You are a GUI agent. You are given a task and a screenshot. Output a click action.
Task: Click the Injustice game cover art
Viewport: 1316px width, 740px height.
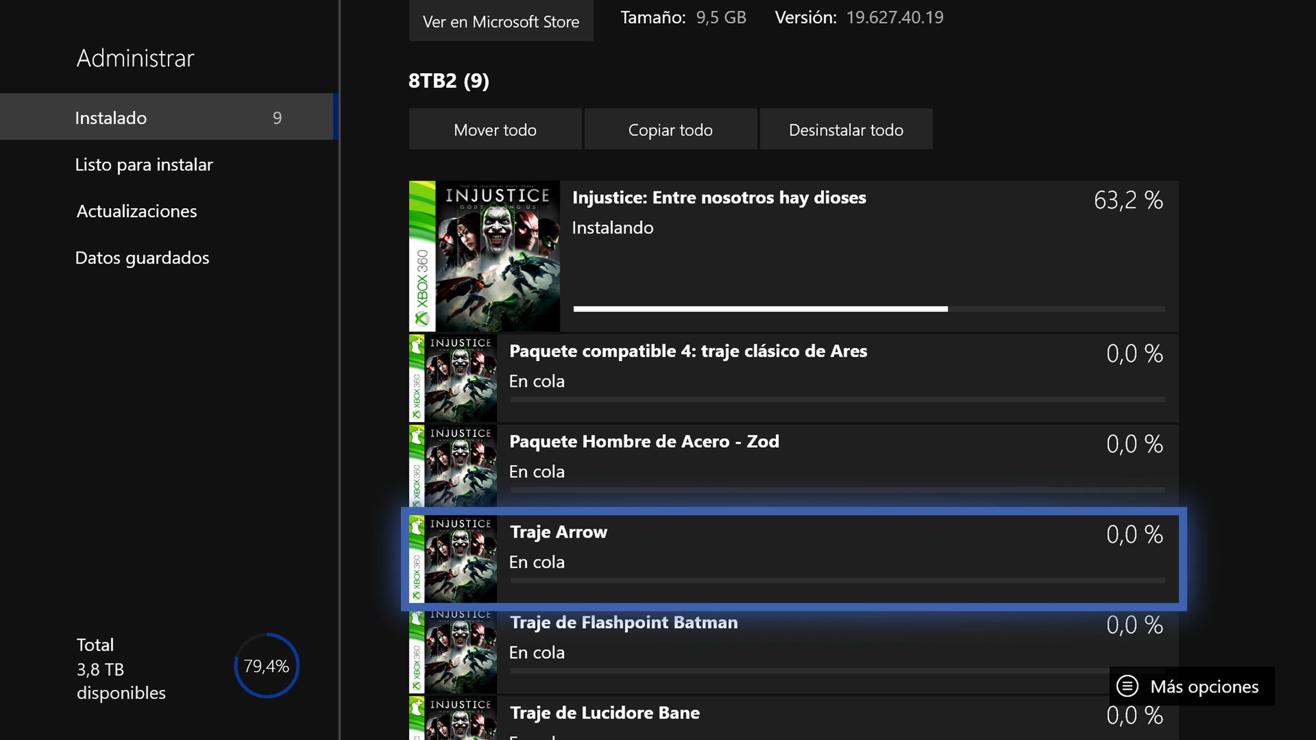click(x=485, y=256)
